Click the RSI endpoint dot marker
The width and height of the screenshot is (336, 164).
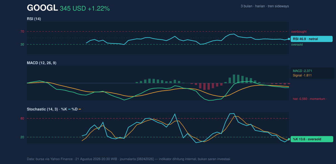coord(289,39)
